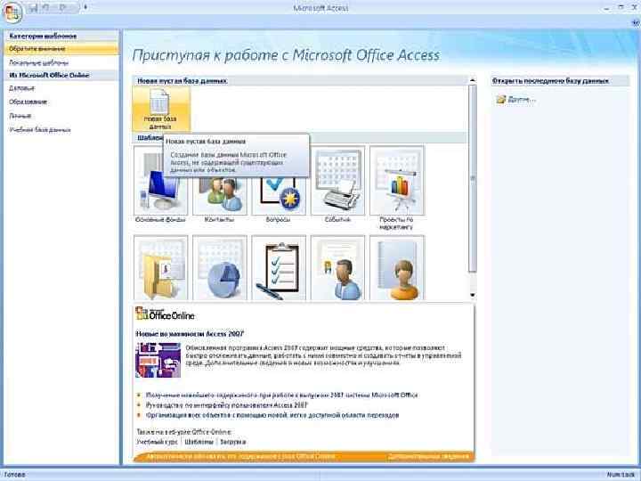Click the Готово status bar text
Screen dimensions: 641x481
15,475
